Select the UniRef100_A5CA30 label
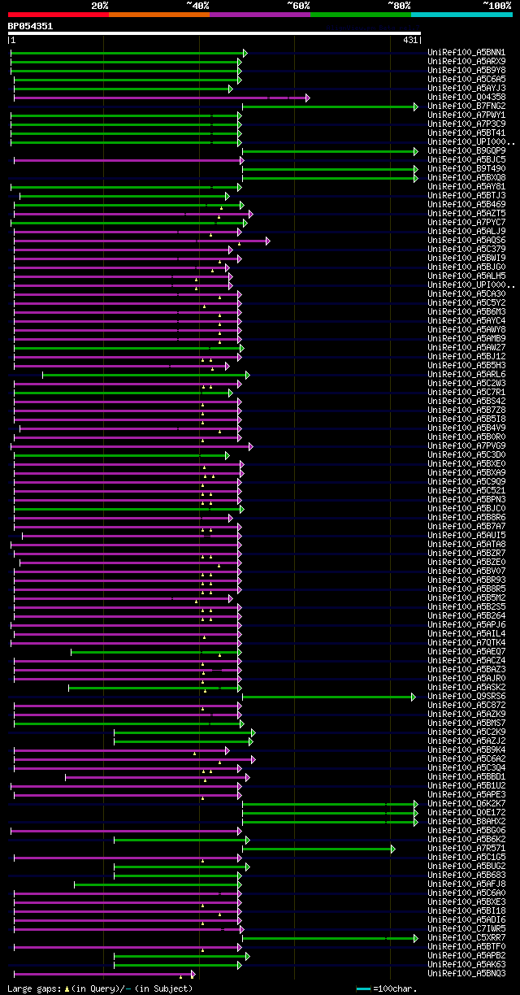520x995 pixels. point(466,294)
